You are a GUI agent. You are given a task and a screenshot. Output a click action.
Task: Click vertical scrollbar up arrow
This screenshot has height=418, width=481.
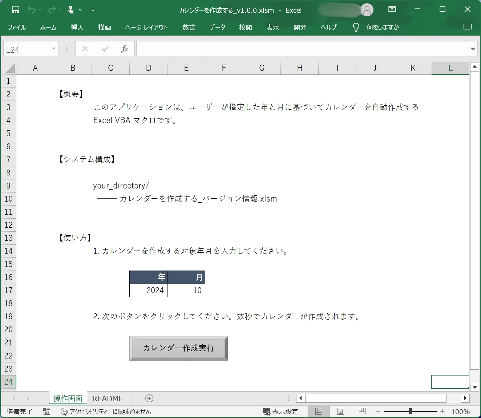coord(474,66)
